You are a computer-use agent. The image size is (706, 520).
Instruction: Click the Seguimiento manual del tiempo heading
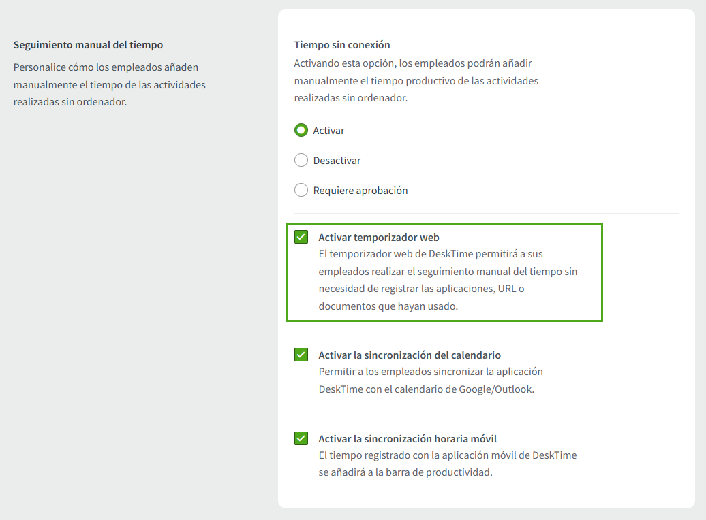point(88,44)
